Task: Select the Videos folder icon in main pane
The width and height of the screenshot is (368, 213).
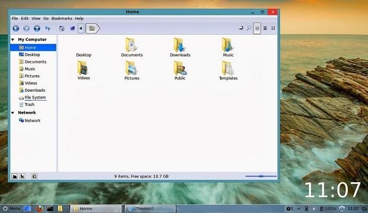Action: pos(83,67)
